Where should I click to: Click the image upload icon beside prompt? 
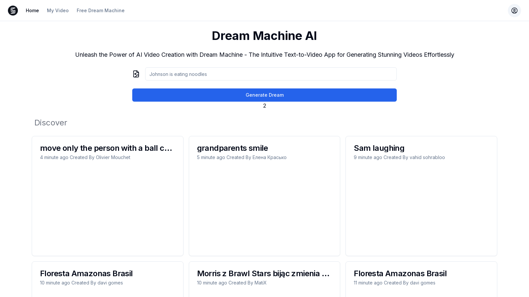136,74
